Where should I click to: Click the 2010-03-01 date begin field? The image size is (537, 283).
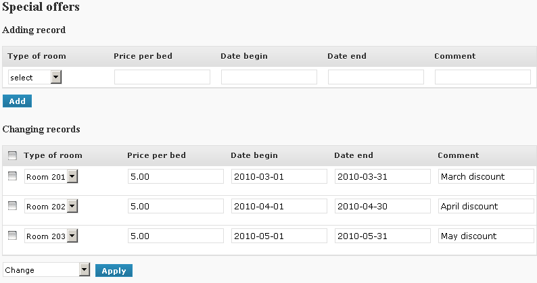point(279,176)
